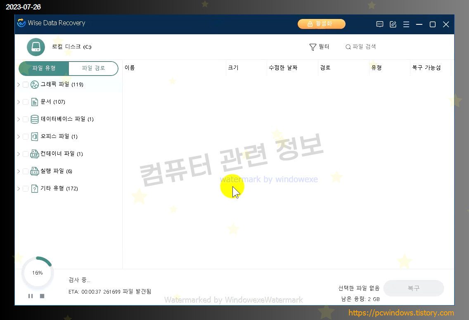Click the 복구 recover button
469x320 pixels.
coord(414,288)
